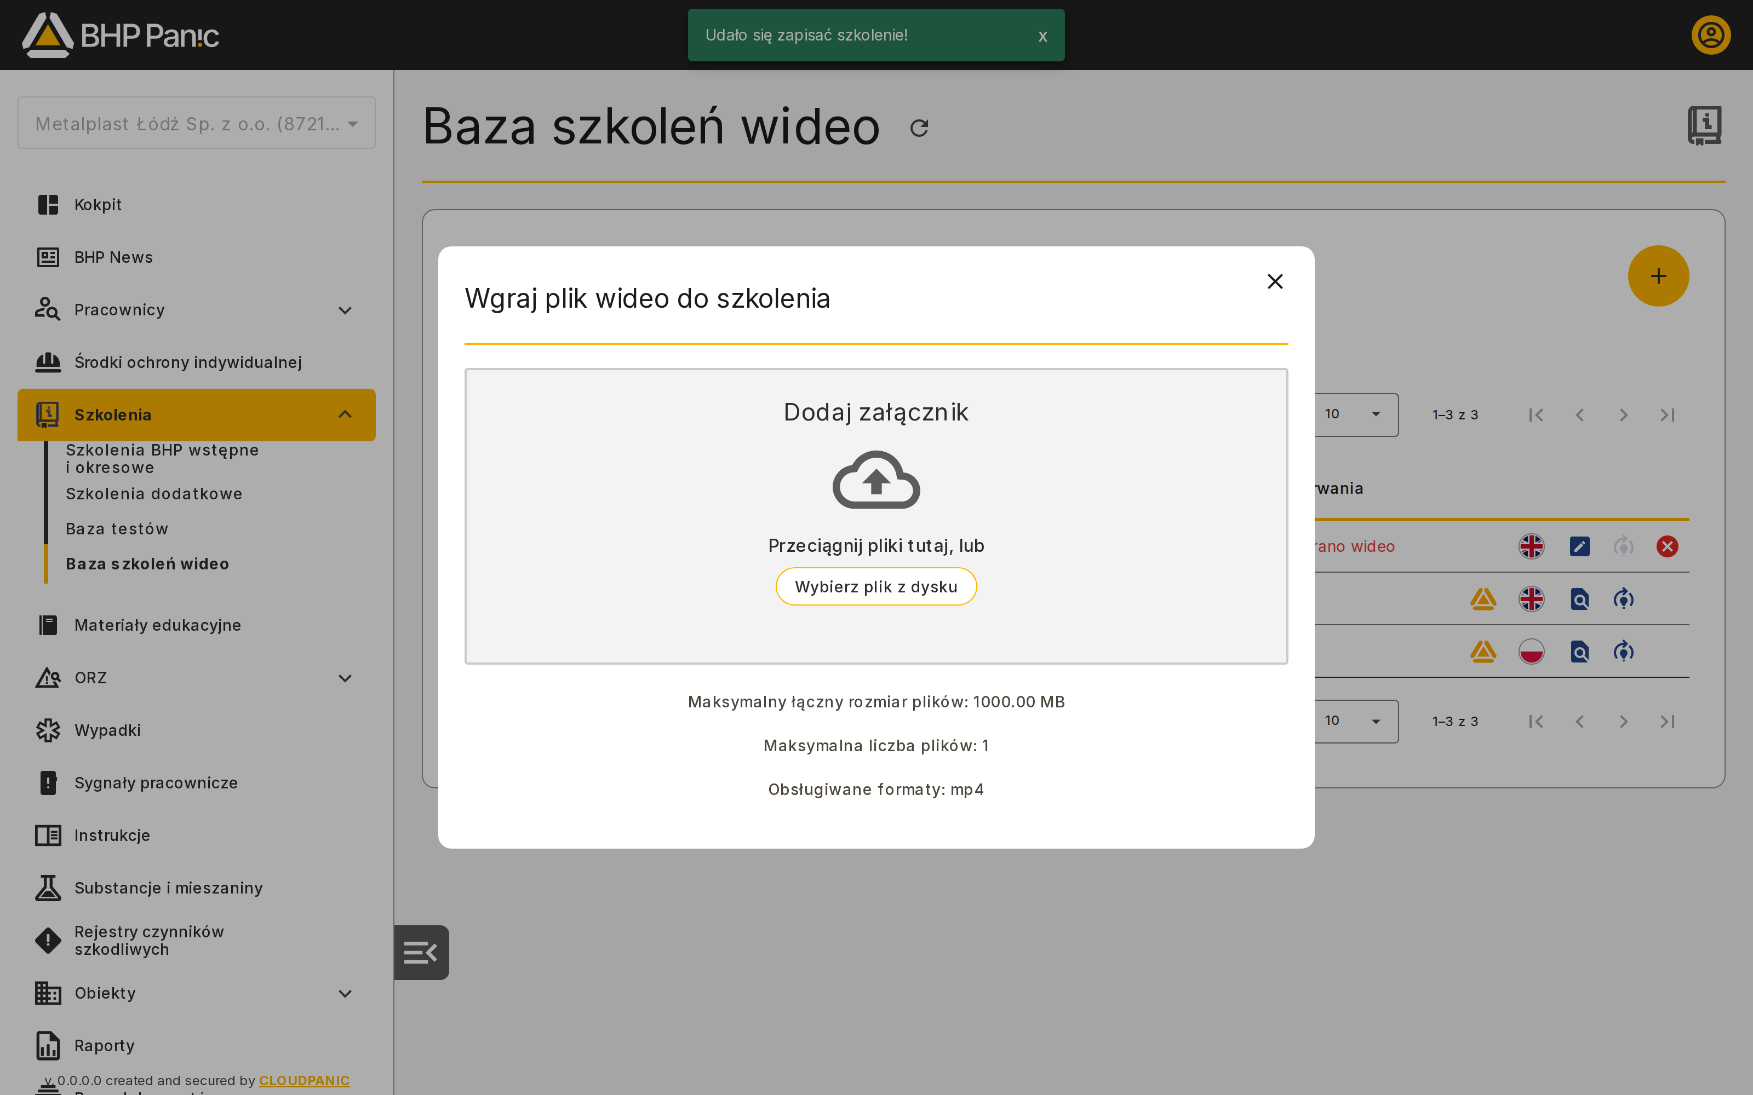Click greyed rotate icon in first row
1753x1095 pixels.
pyautogui.click(x=1623, y=546)
